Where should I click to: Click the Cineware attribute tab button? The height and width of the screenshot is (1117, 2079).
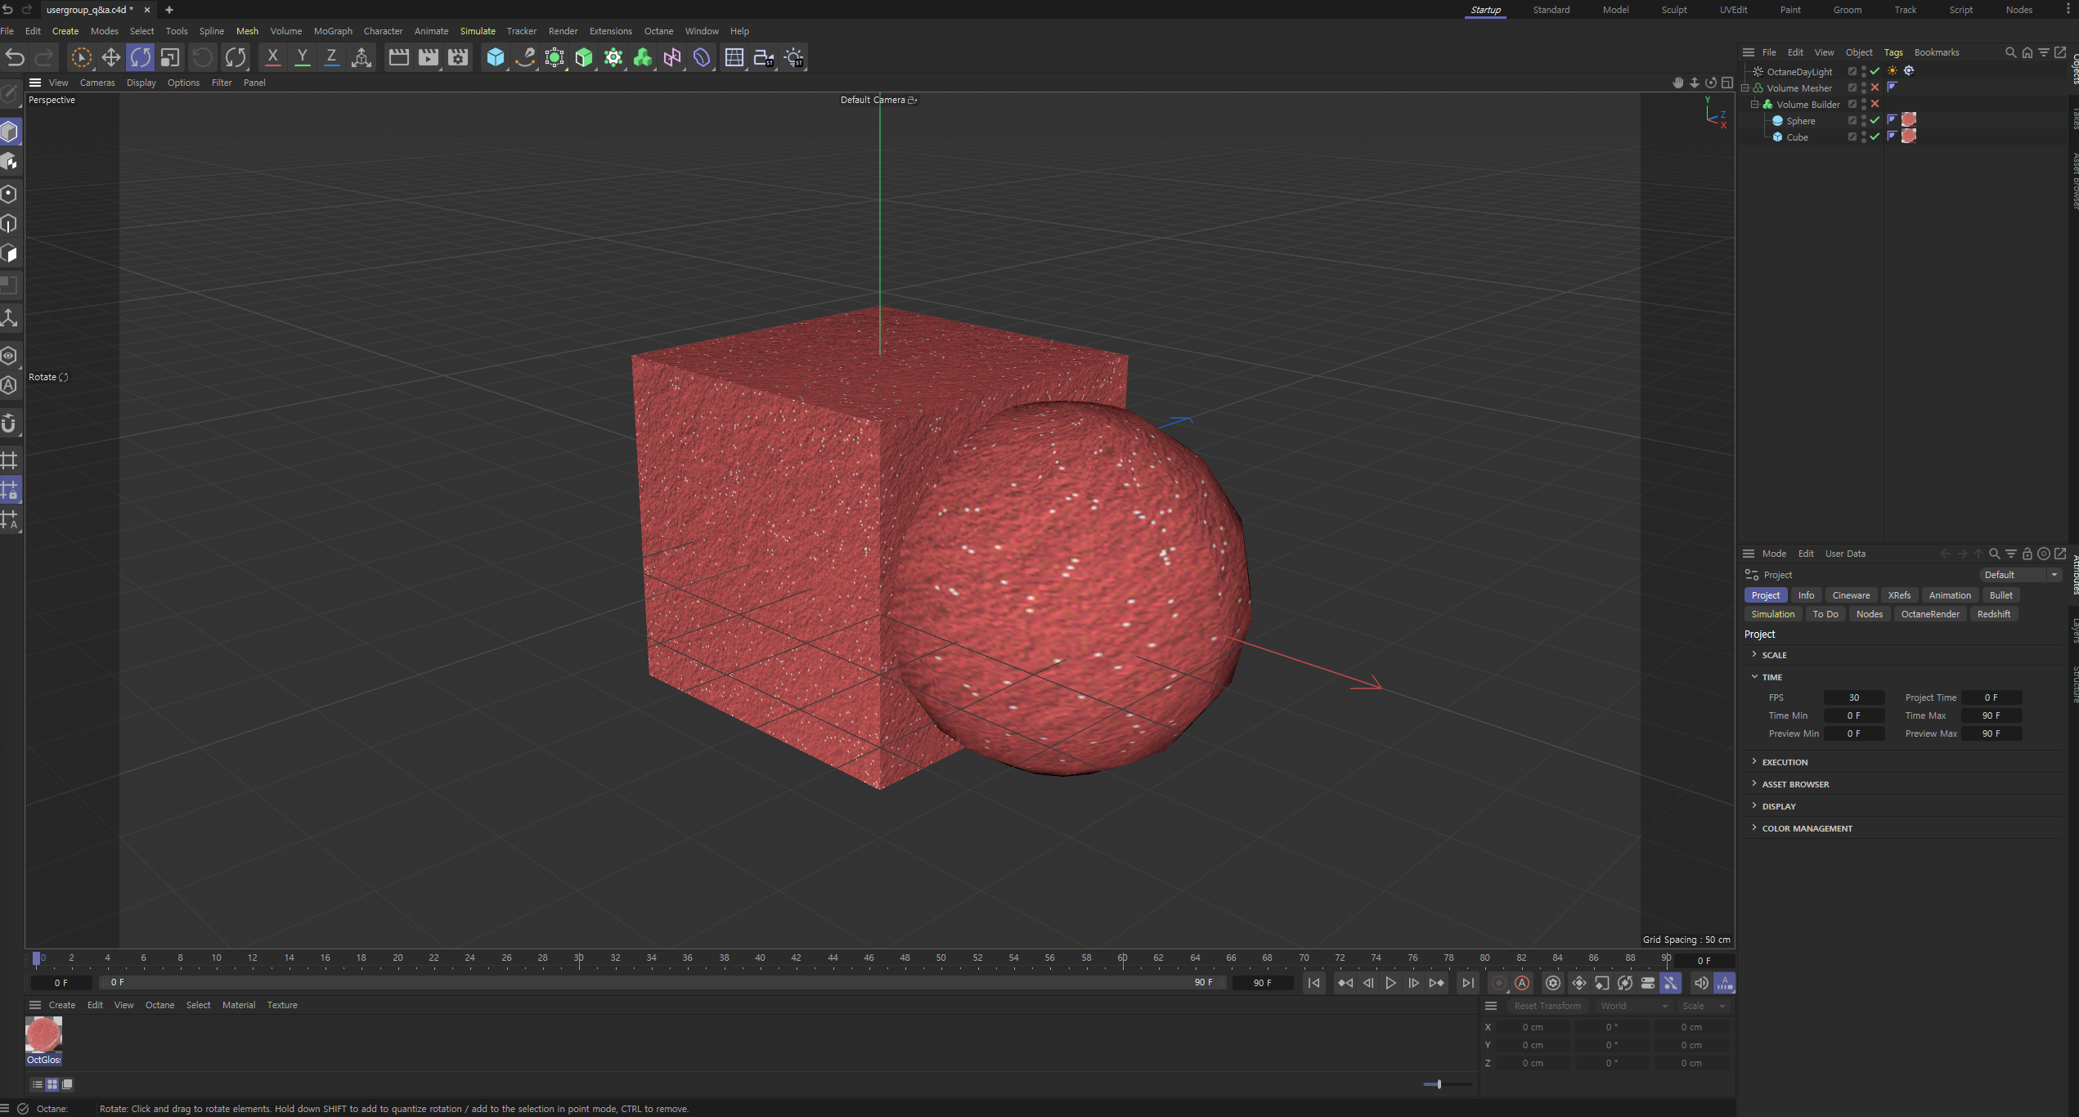1851,595
